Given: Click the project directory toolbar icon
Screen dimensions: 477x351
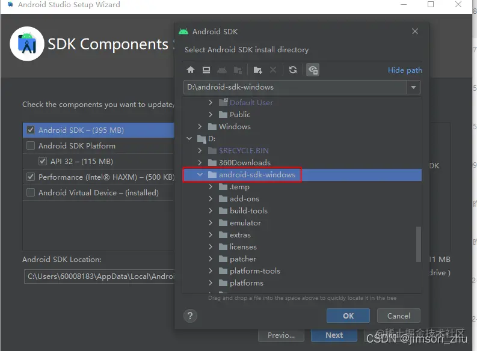Looking at the screenshot, I should tap(222, 70).
